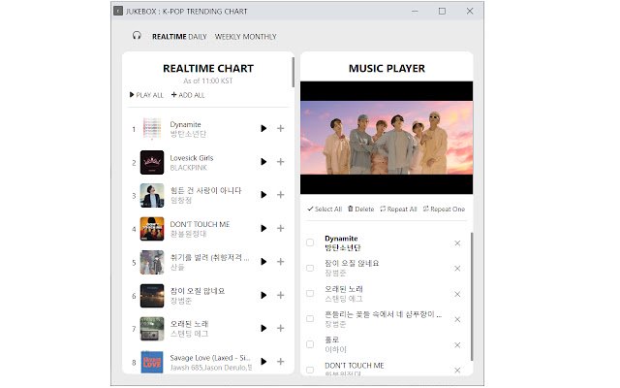The image size is (620, 388).
Task: Minimize the Jukebox window
Action: tap(415, 11)
